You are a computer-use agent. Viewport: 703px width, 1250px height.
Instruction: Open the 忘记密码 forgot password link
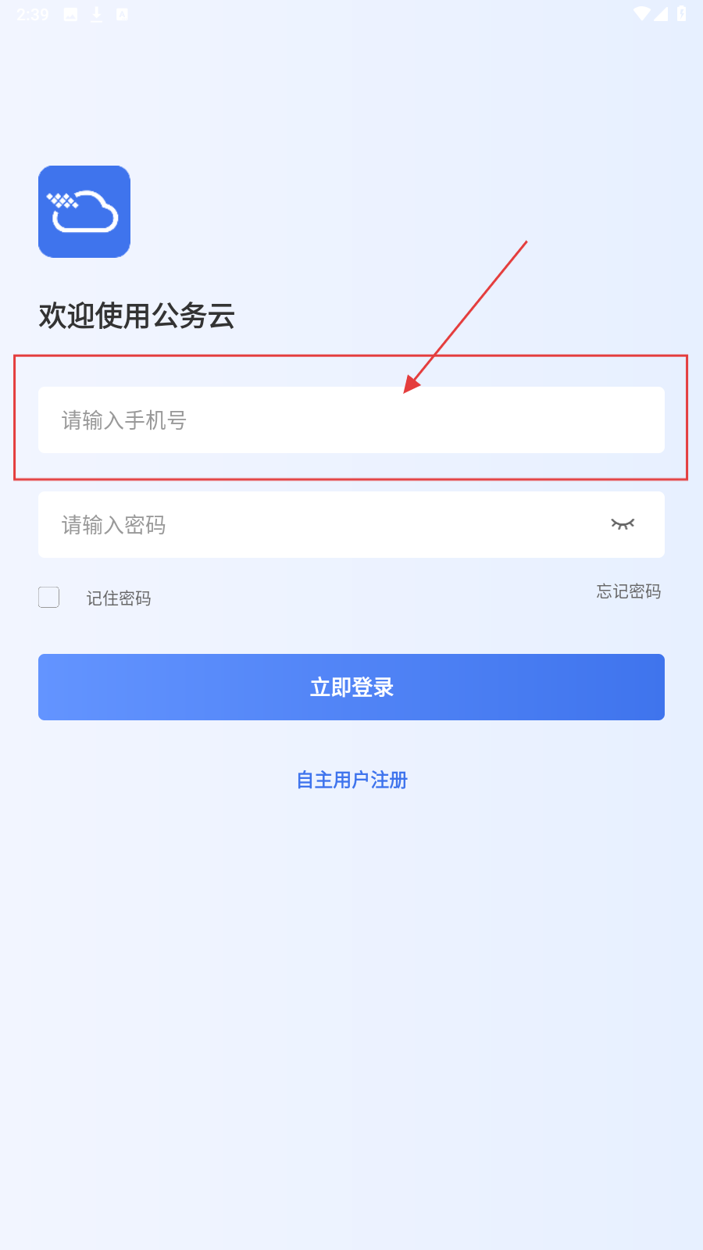pyautogui.click(x=629, y=591)
